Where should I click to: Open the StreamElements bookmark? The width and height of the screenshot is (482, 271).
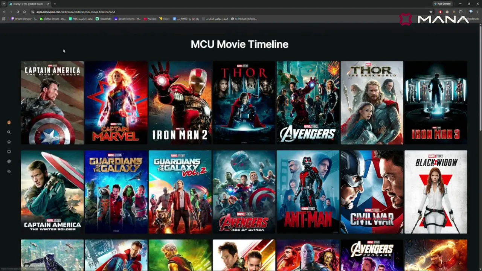tap(127, 19)
